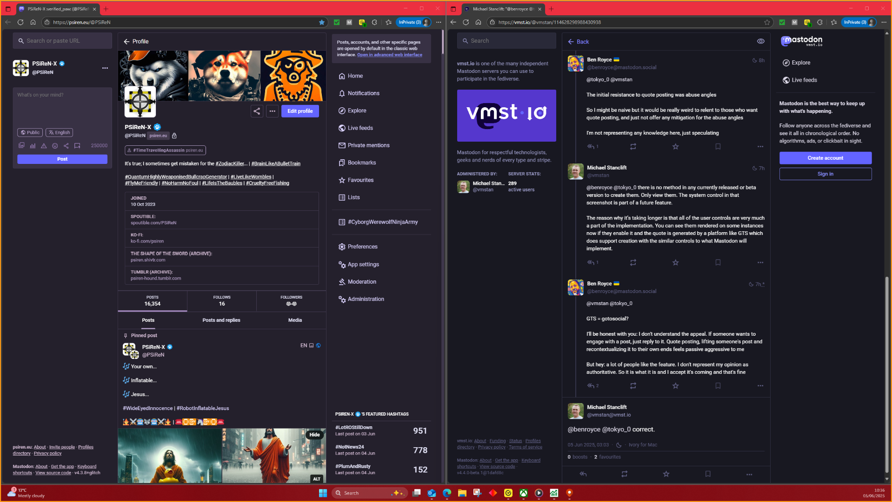
Task: Open in advanced web interface link
Action: click(x=390, y=55)
